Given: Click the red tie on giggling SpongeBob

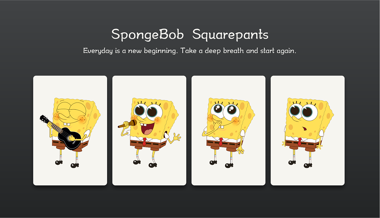Looking at the screenshot, I should [x=221, y=142].
